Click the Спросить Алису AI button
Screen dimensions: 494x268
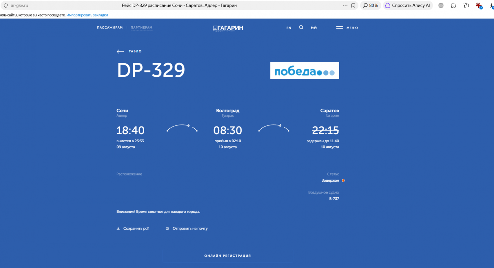click(x=408, y=6)
